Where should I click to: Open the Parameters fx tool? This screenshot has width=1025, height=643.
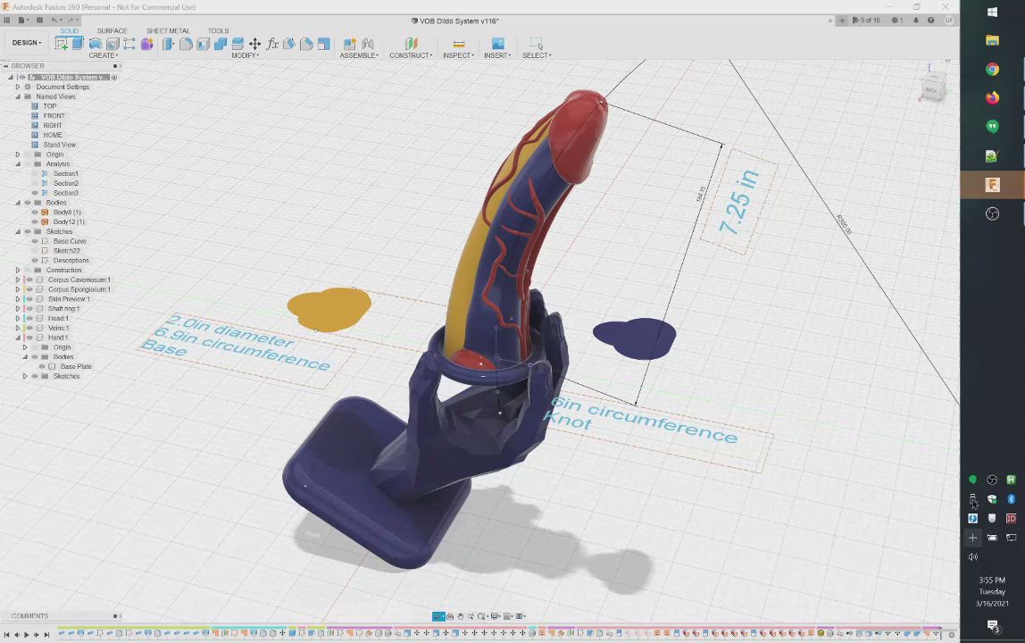(272, 44)
